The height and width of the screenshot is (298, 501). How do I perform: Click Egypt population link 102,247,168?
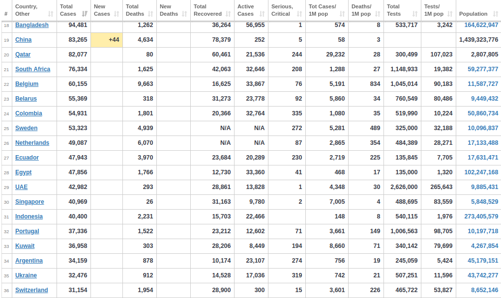tap(481, 172)
